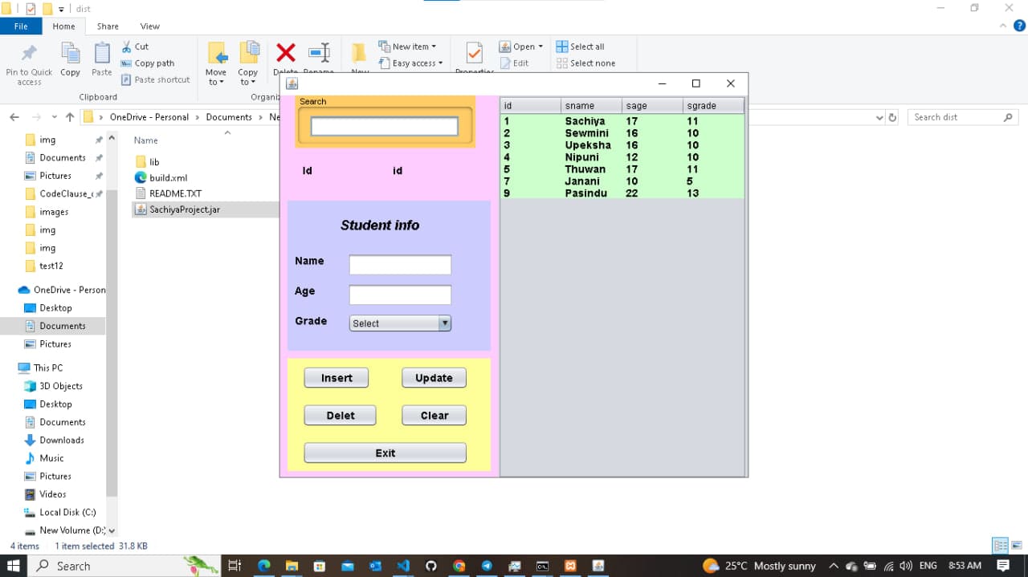Click the Search text field
Viewport: 1028px width, 577px height.
point(384,126)
